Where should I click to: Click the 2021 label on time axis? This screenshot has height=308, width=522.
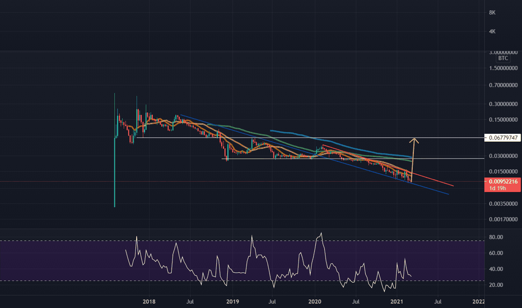pyautogui.click(x=397, y=302)
